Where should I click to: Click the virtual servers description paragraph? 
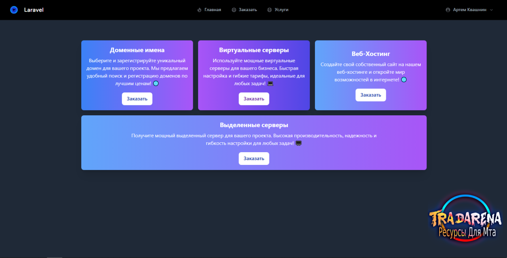[254, 72]
